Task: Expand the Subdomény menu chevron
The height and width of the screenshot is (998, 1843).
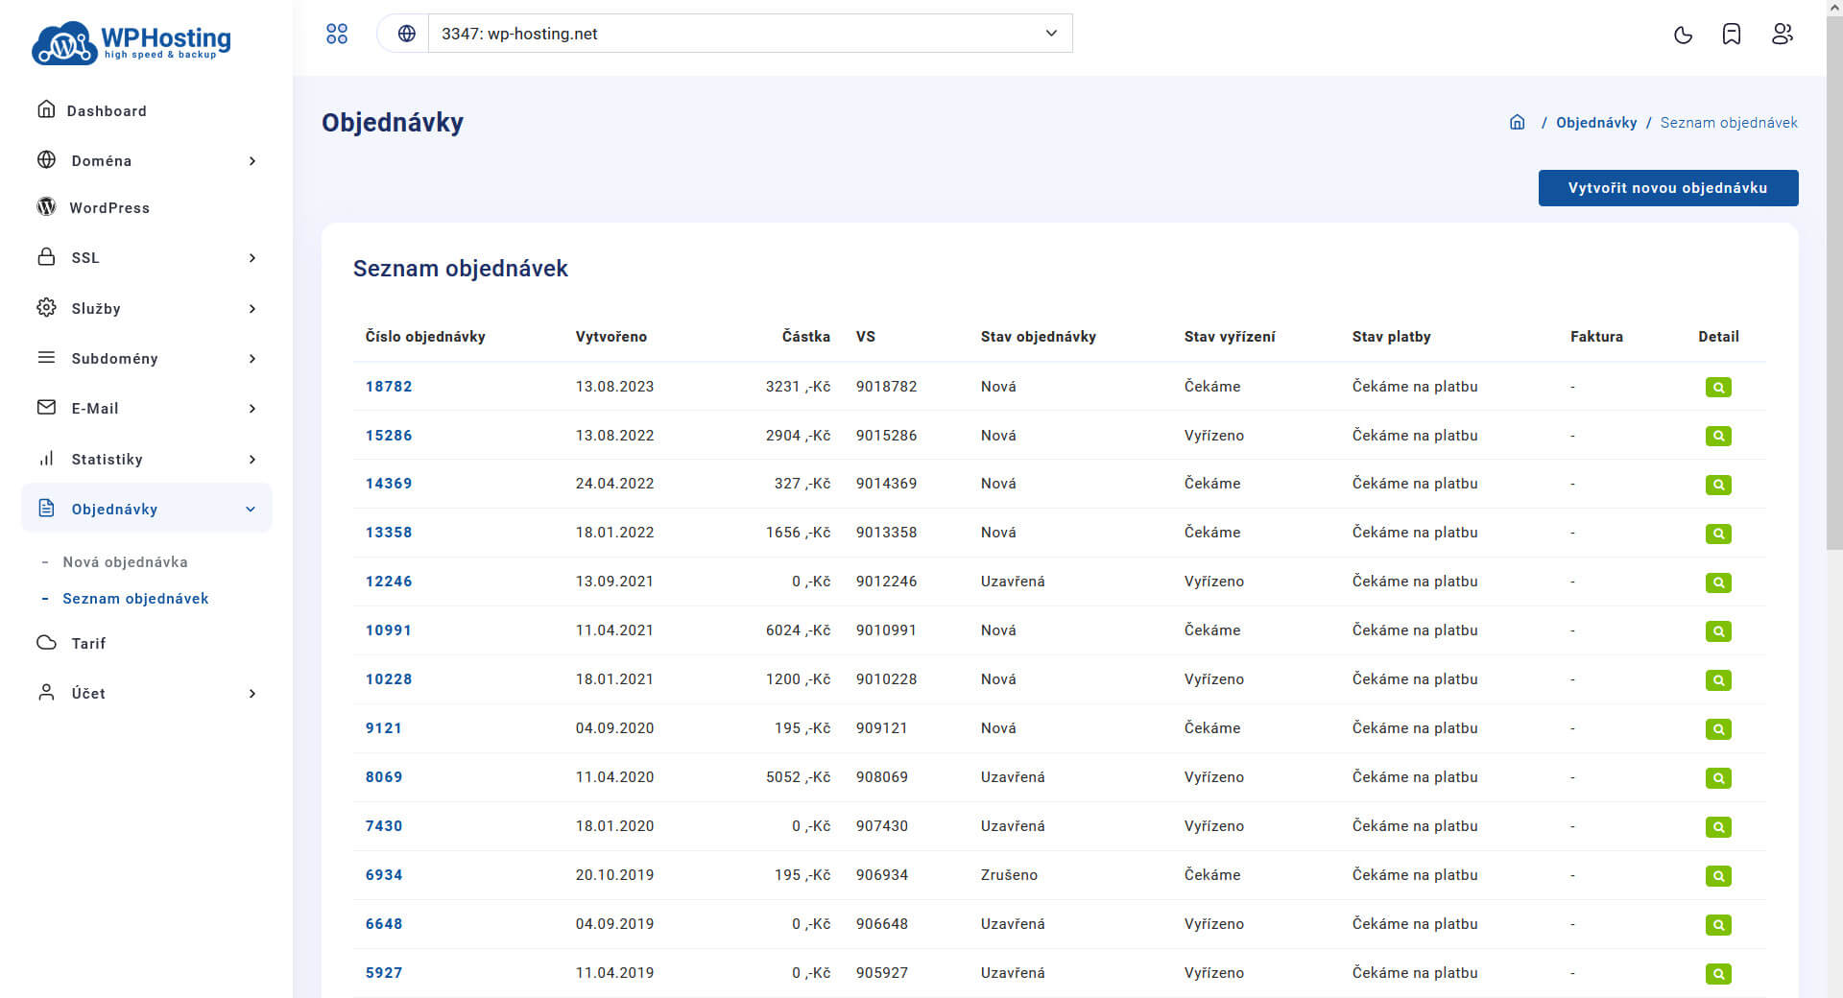Action: click(252, 359)
